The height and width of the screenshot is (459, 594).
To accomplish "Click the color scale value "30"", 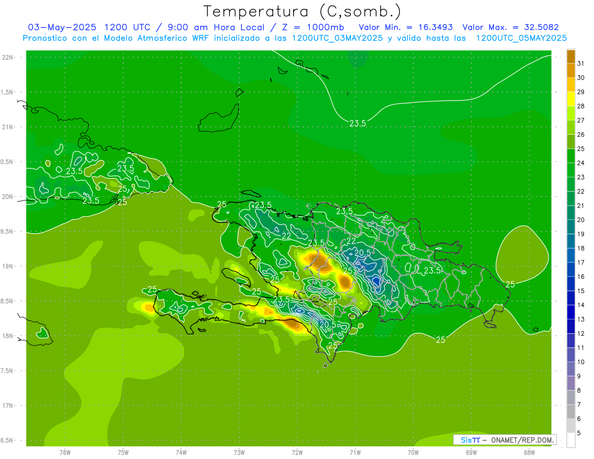I will coord(581,78).
